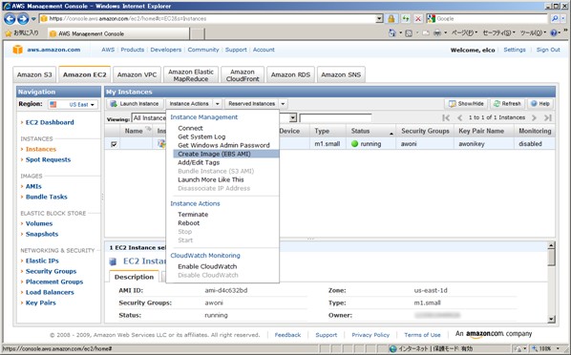
Task: Open the IE Page menu dropdown
Action: pos(464,33)
